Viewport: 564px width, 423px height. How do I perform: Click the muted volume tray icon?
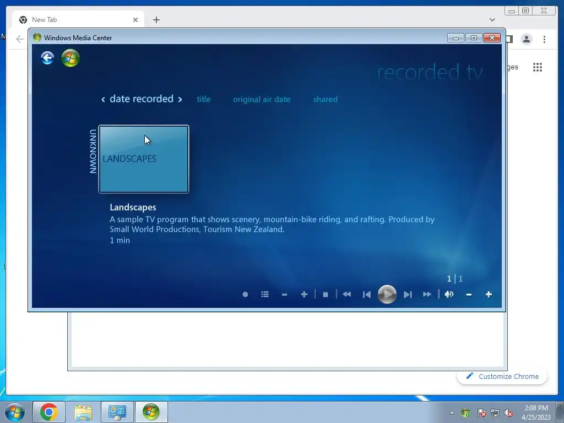tap(508, 413)
